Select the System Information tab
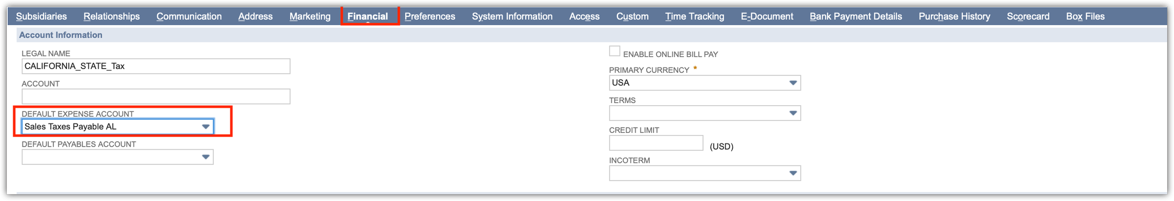Screen dimensions: 1174x201 512,16
